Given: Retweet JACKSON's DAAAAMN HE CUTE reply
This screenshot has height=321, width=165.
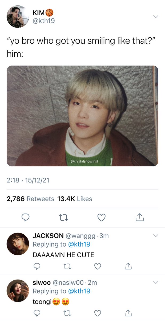Looking at the screenshot, I should click(x=68, y=266).
